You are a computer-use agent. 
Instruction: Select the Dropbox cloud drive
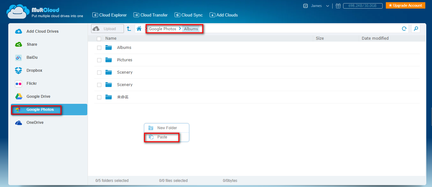(49, 70)
